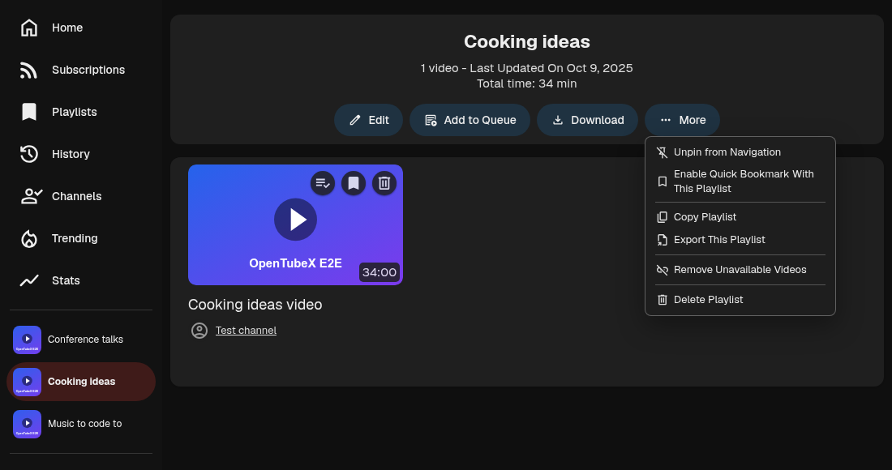Click the Cooking ideas page heading
The width and height of the screenshot is (892, 470).
[x=527, y=41]
